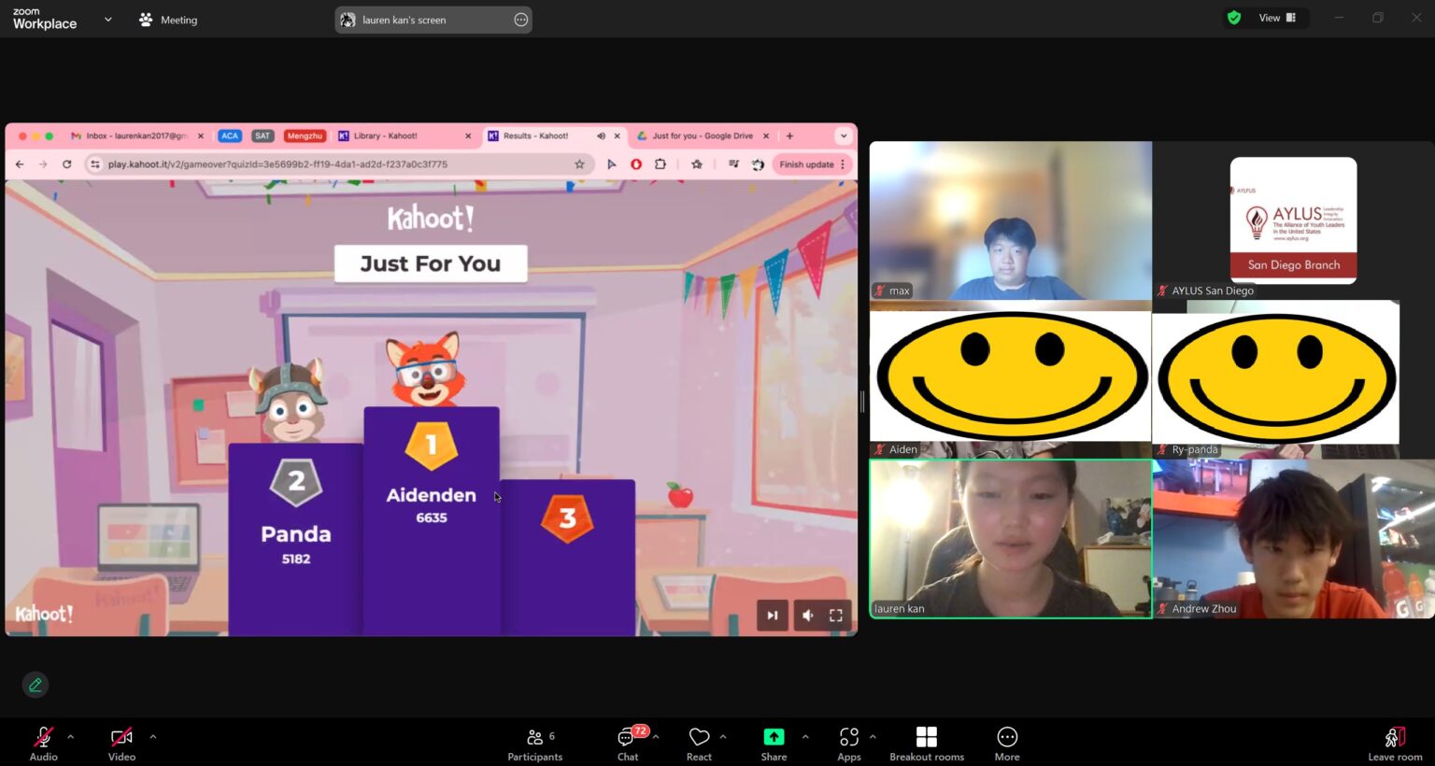Image resolution: width=1435 pixels, height=766 pixels.
Task: Switch to Inbox Gmail tab
Action: (x=137, y=135)
